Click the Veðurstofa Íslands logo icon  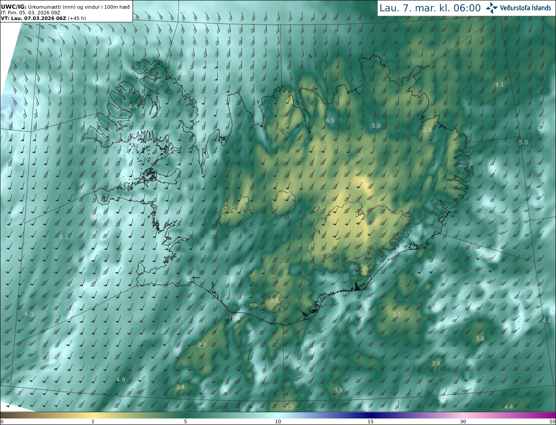click(492, 7)
